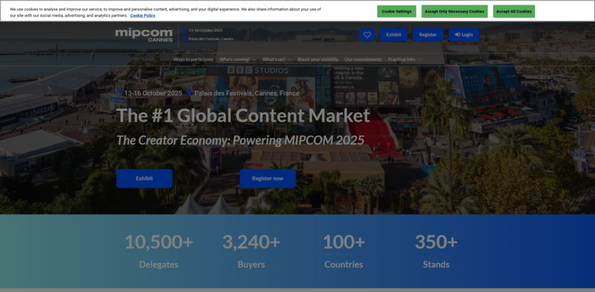Open Boost your visibility menu item

318,59
